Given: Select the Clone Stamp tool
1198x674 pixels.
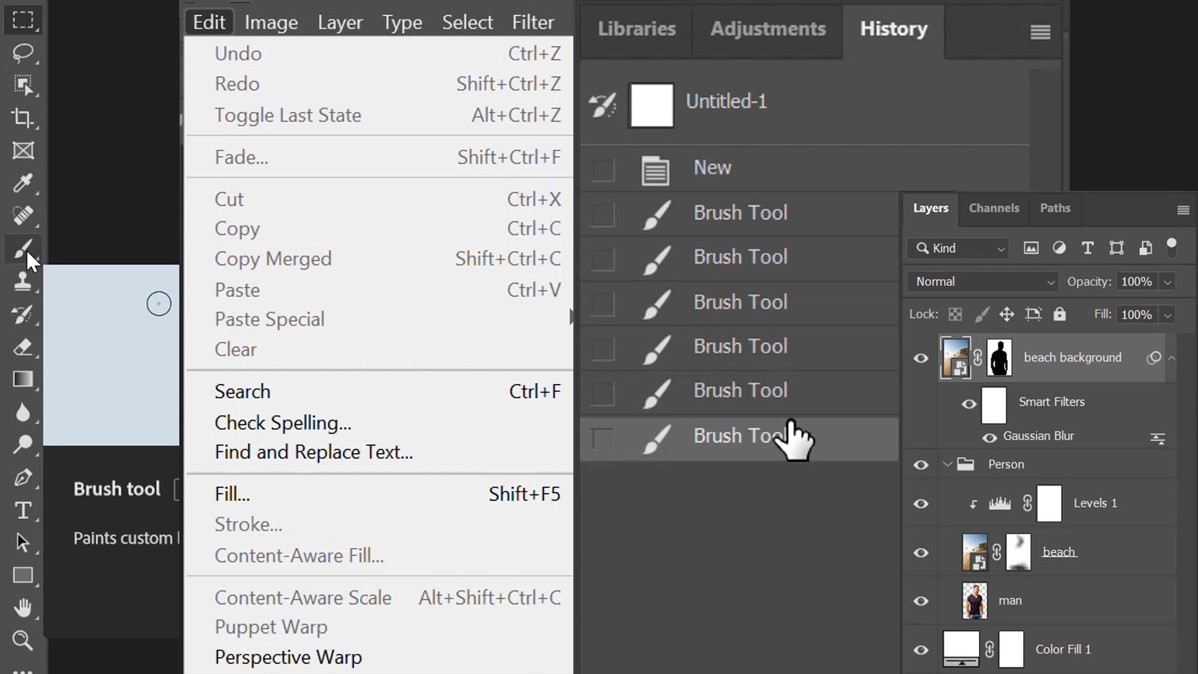Looking at the screenshot, I should tap(23, 282).
